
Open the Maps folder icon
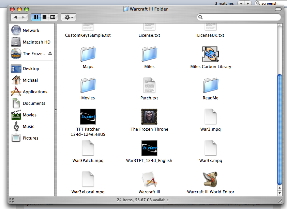[x=88, y=54]
